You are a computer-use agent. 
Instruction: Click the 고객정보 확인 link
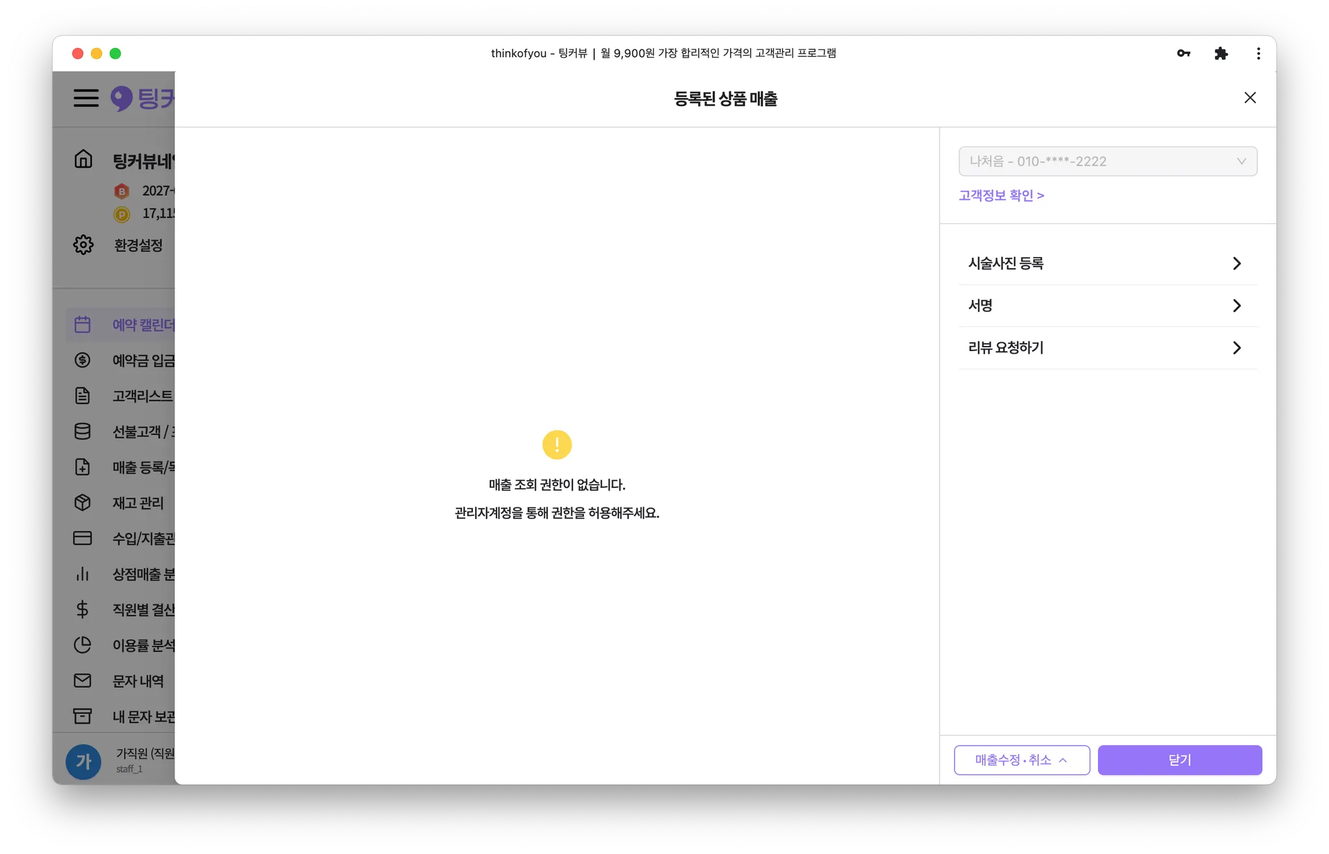tap(1001, 195)
